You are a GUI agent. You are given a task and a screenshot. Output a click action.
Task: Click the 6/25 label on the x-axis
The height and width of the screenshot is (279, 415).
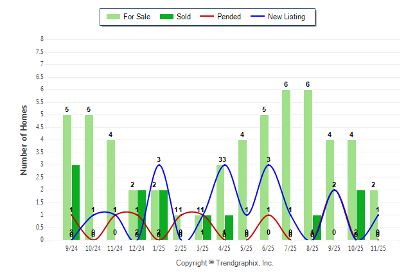coord(269,247)
